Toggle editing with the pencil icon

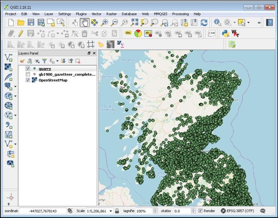pos(21,33)
